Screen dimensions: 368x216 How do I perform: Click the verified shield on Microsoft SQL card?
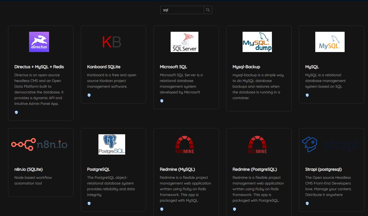pyautogui.click(x=162, y=101)
